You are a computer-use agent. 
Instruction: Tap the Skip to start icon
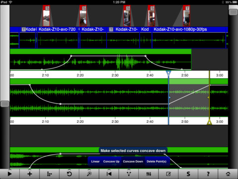[x=109, y=174]
